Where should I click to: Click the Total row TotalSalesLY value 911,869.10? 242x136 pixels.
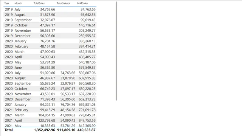coord(66,130)
